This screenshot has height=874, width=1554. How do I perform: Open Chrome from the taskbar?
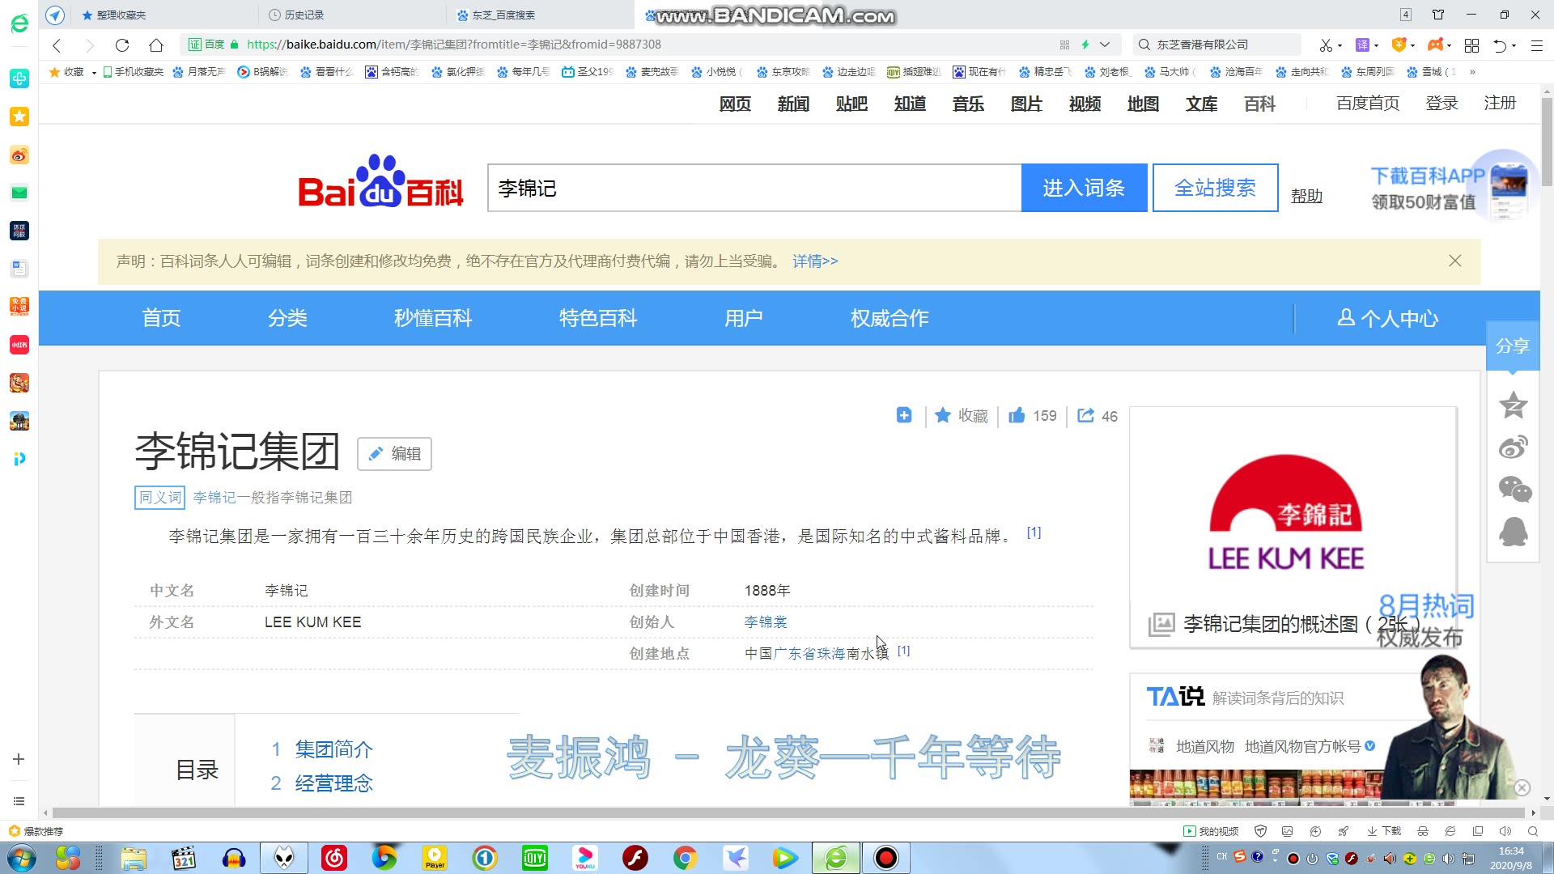click(685, 858)
